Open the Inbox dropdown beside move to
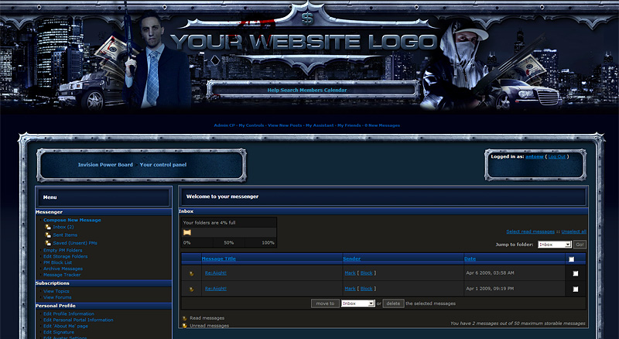The image size is (619, 339). (357, 303)
